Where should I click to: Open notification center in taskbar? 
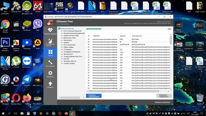202,113
